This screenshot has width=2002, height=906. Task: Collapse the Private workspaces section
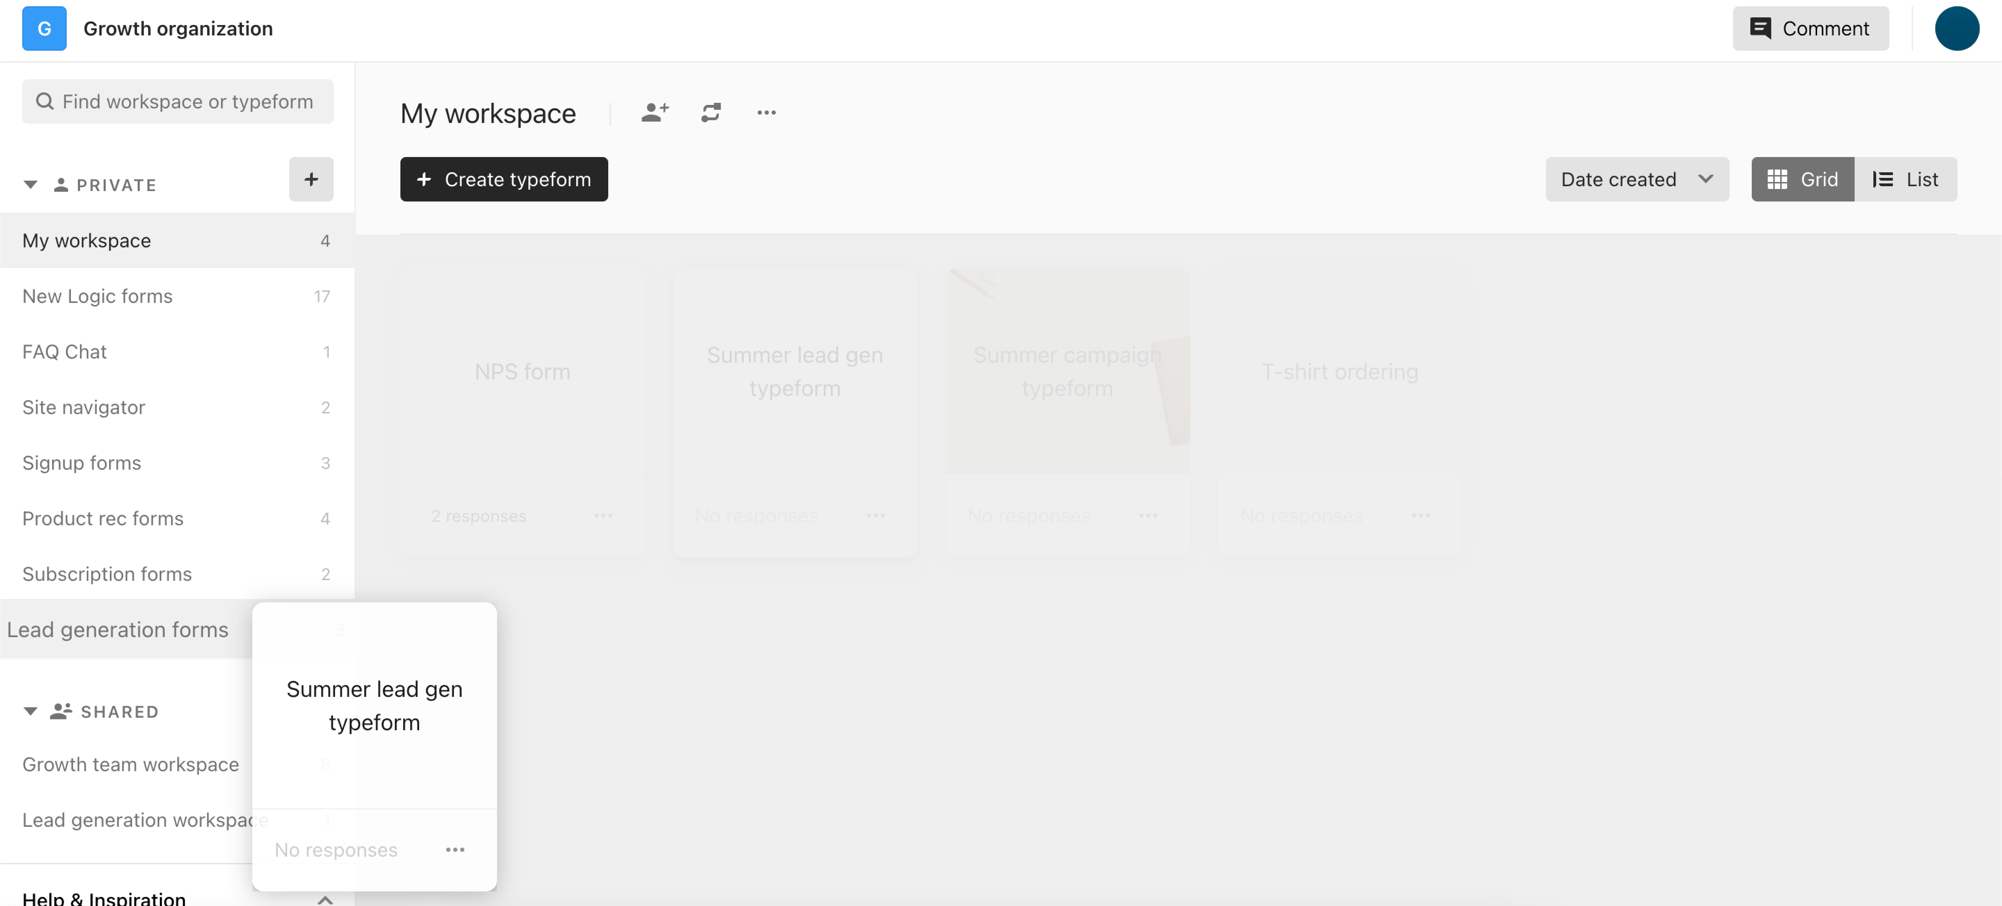tap(30, 185)
